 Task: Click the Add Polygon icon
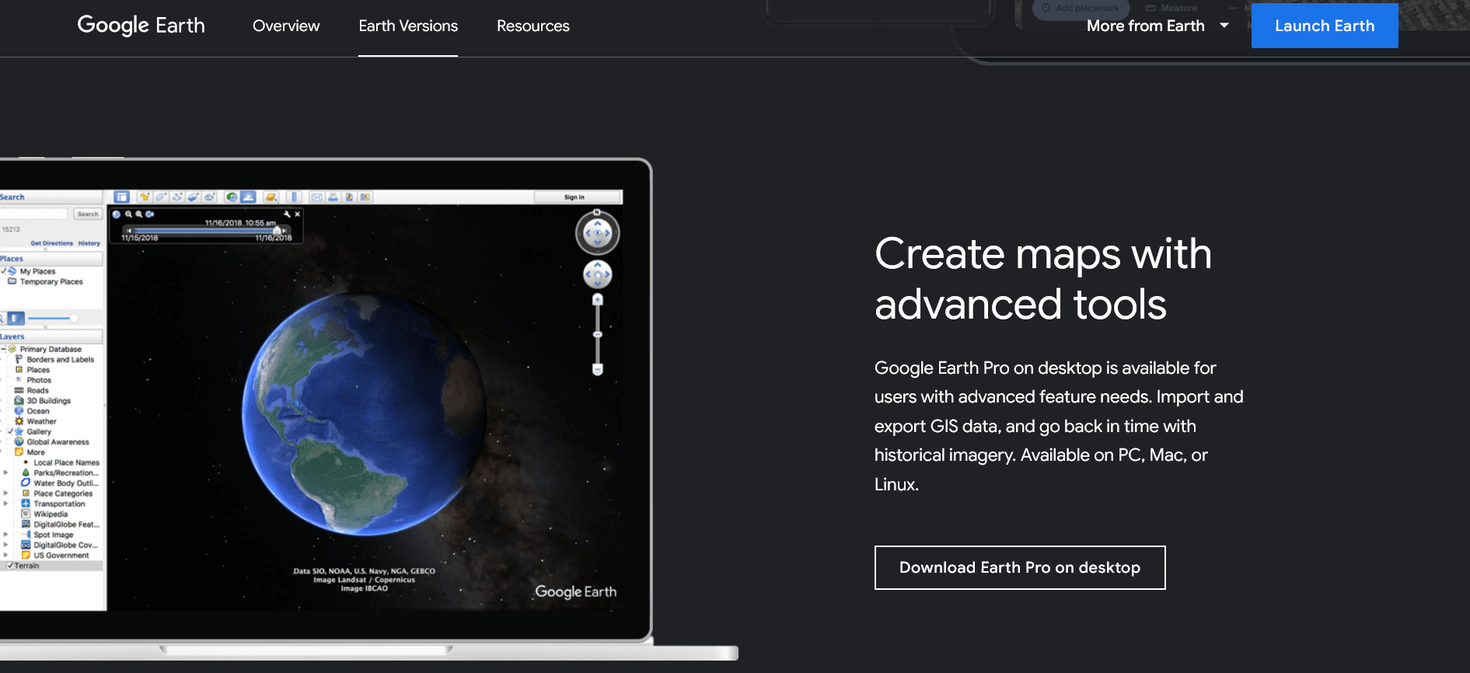click(x=161, y=197)
